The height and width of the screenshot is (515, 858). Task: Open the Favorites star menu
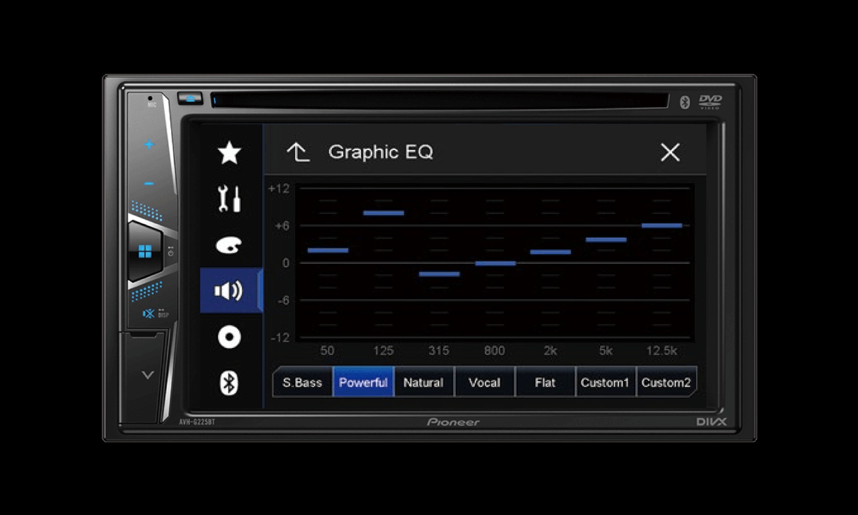coord(229,153)
